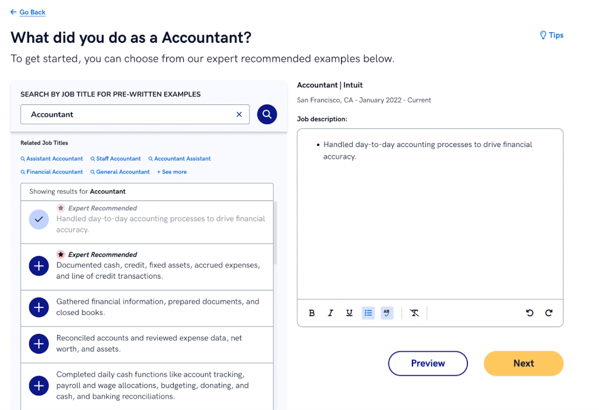
Task: Undo the last edit
Action: pyautogui.click(x=529, y=313)
